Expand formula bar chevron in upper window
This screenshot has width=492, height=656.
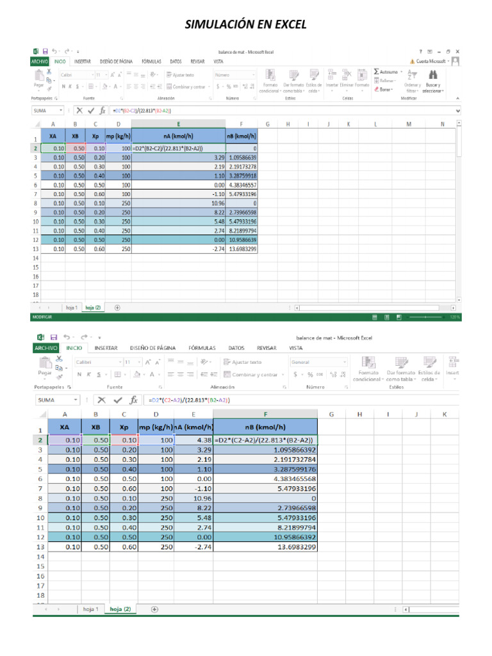458,111
